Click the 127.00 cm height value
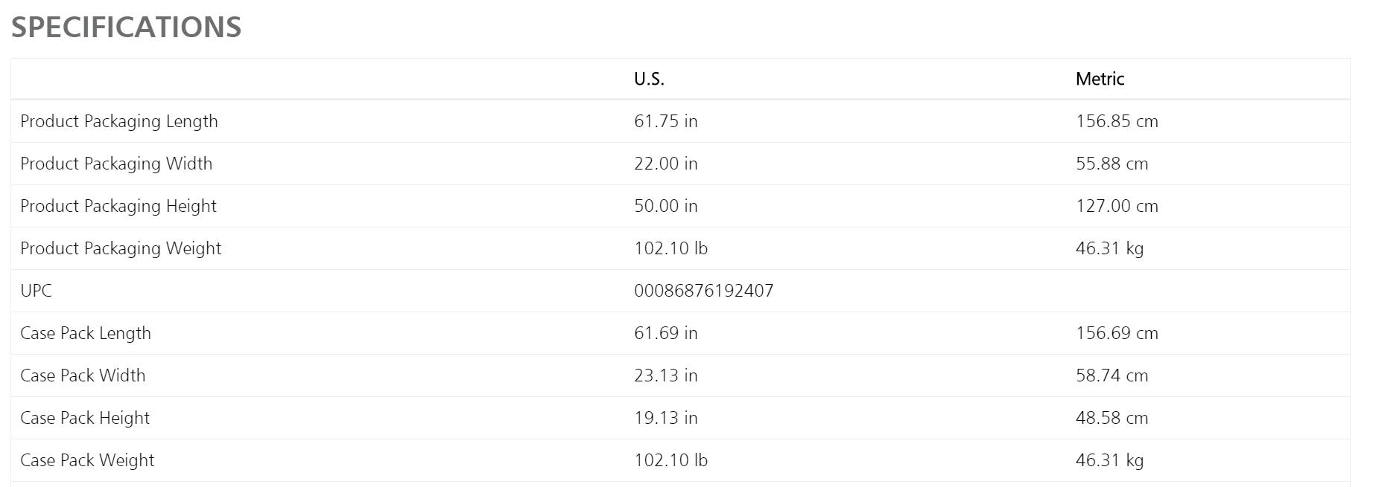Screen dimensions: 1373x487 1117,206
